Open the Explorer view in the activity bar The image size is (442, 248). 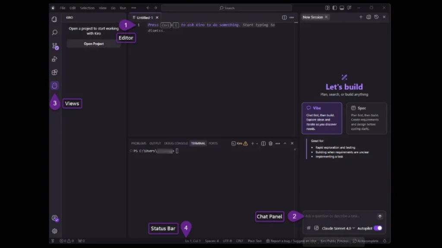click(54, 19)
